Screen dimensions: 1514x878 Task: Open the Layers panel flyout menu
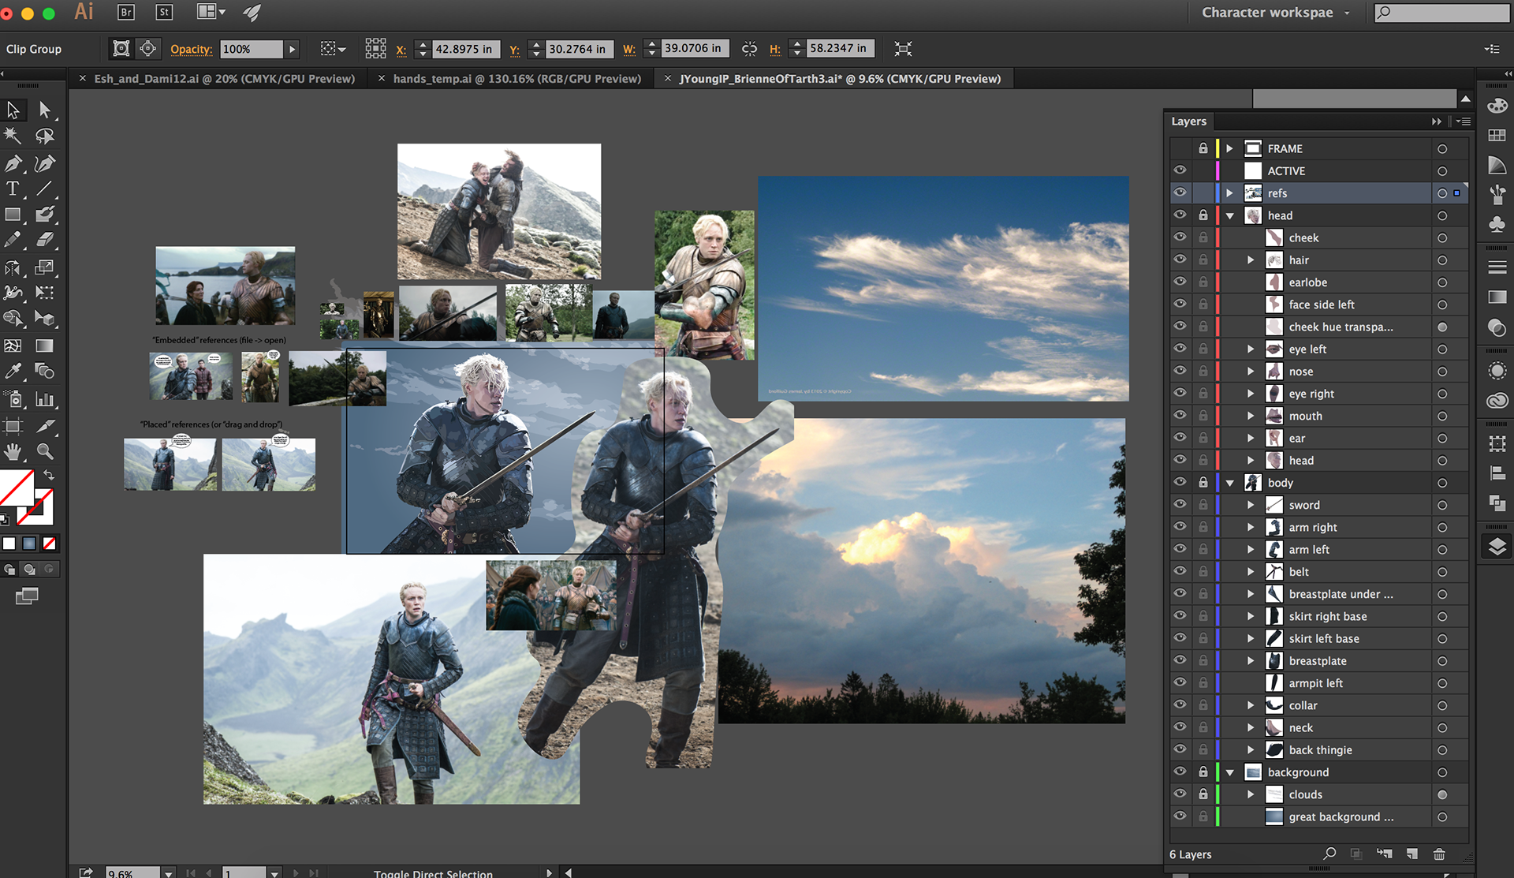click(x=1464, y=121)
